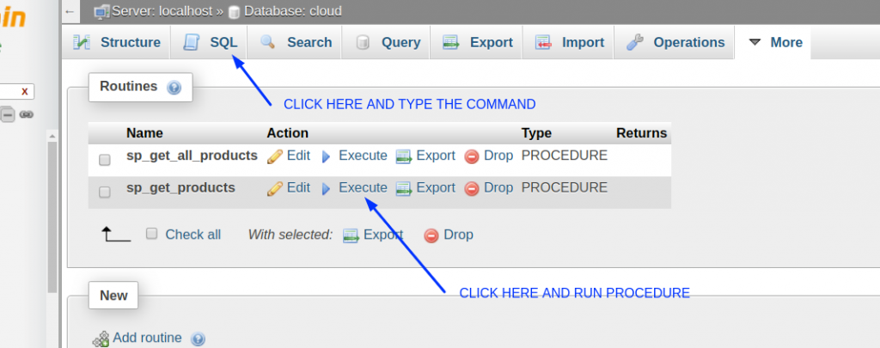Click Export icon for sp_get_products row
Viewport: 880px width, 348px height.
tap(404, 189)
